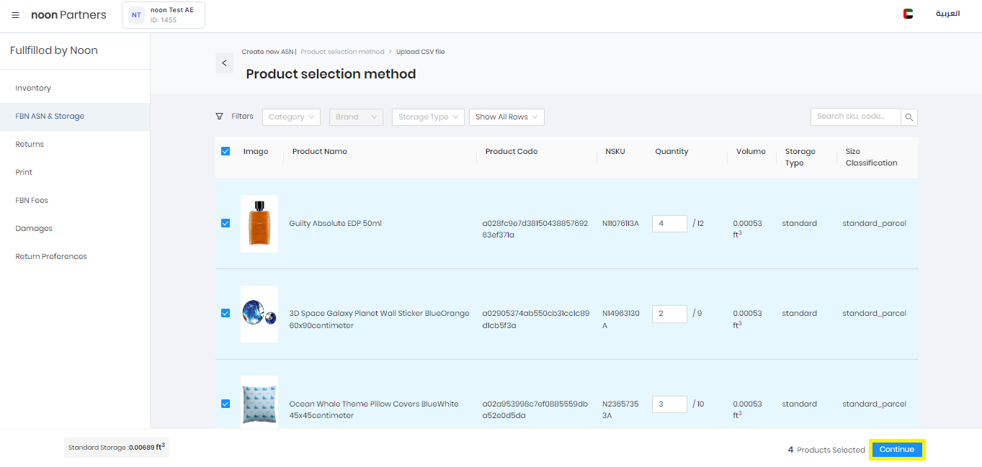Image resolution: width=982 pixels, height=467 pixels.
Task: Navigate to Inventory in the sidebar
Action: (32, 86)
